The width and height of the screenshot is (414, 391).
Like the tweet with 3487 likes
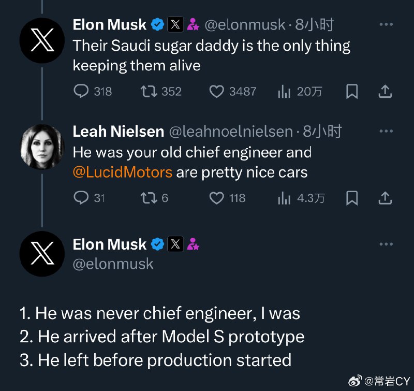tap(216, 92)
